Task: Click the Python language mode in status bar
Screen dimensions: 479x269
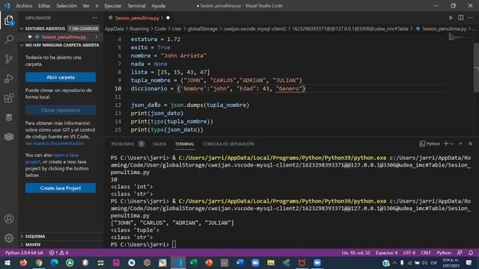Action: point(444,253)
